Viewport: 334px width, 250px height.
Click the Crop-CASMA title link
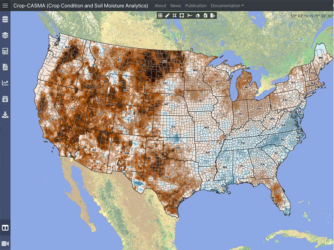[81, 6]
